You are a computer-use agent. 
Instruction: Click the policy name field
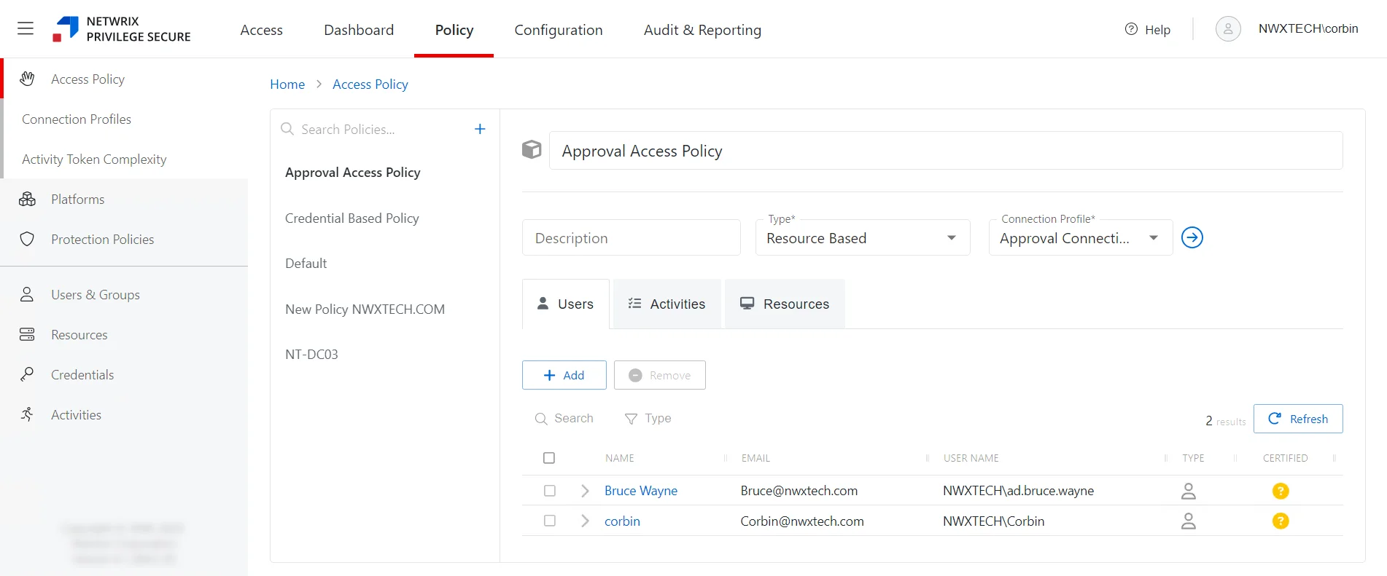coord(946,150)
